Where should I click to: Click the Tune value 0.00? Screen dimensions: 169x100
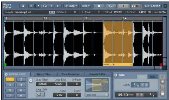(59, 95)
